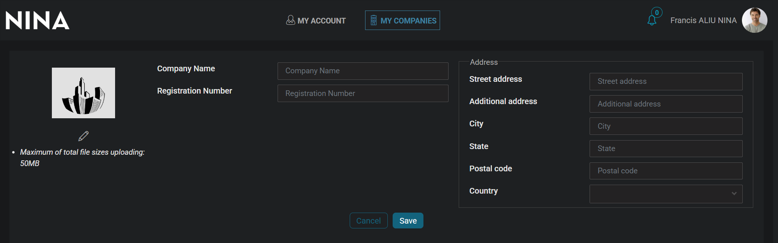Open the notifications bell

(x=652, y=21)
